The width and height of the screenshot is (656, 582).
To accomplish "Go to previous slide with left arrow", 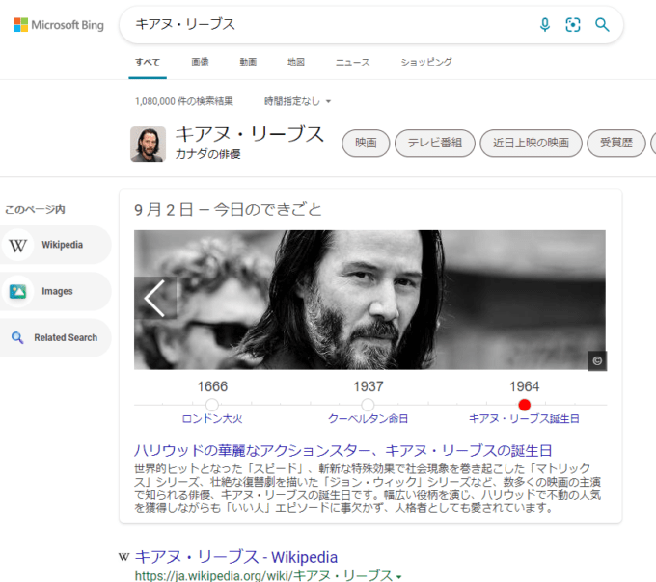I will click(155, 298).
